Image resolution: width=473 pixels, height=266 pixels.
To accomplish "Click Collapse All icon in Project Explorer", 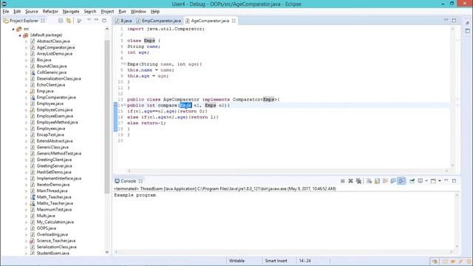I will (x=61, y=21).
